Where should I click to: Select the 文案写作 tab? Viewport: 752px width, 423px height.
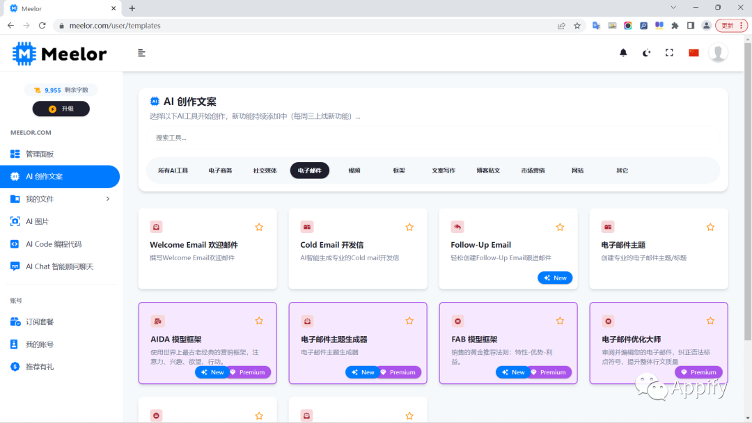pos(443,170)
